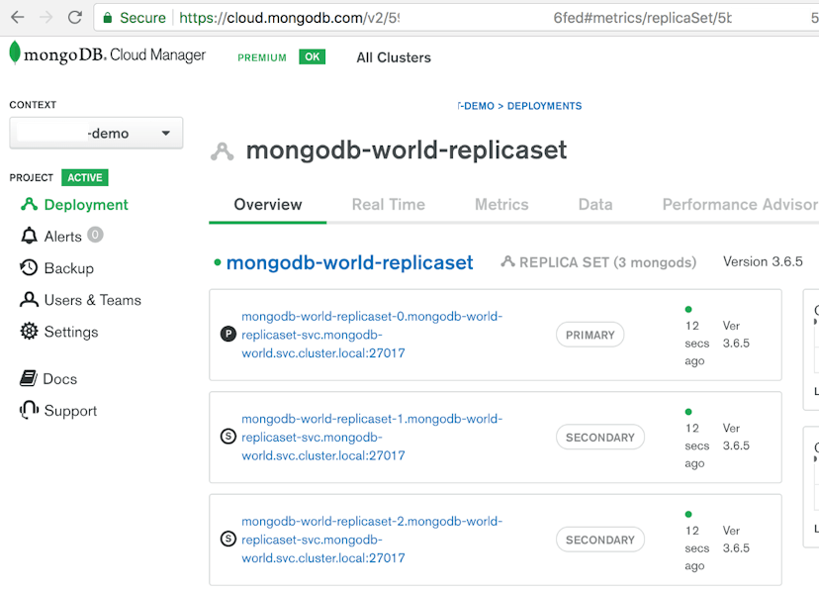Click the SECONDARY badge for replicaset-1

tap(600, 438)
